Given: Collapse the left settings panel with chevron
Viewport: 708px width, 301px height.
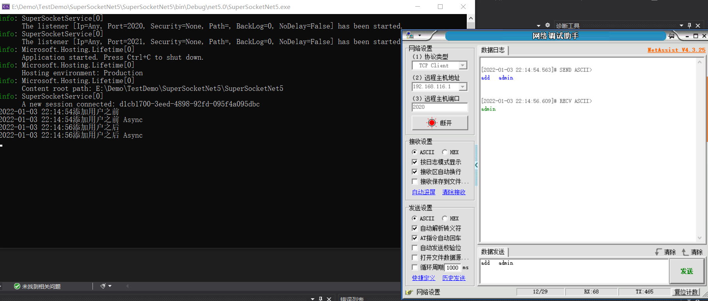Looking at the screenshot, I should tap(476, 165).
